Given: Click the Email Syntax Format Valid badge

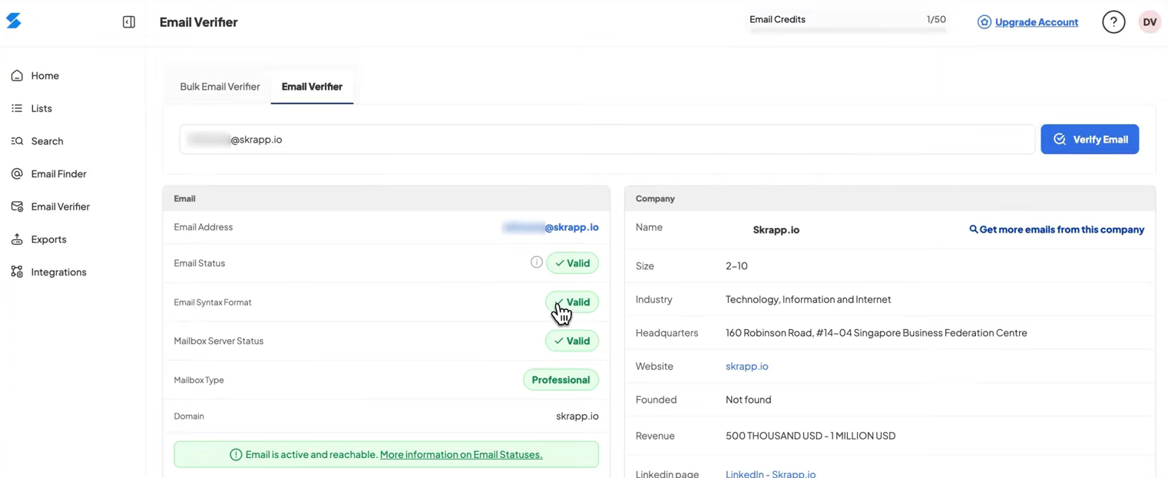Looking at the screenshot, I should coord(572,302).
